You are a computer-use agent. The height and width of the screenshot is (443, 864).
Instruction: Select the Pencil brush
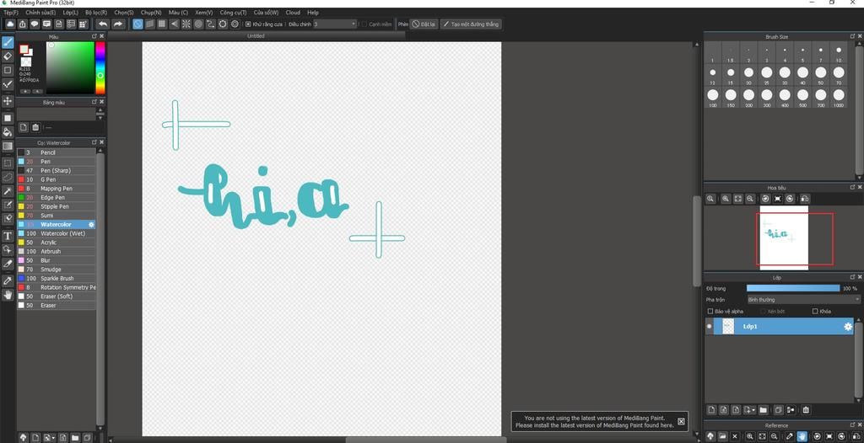57,152
